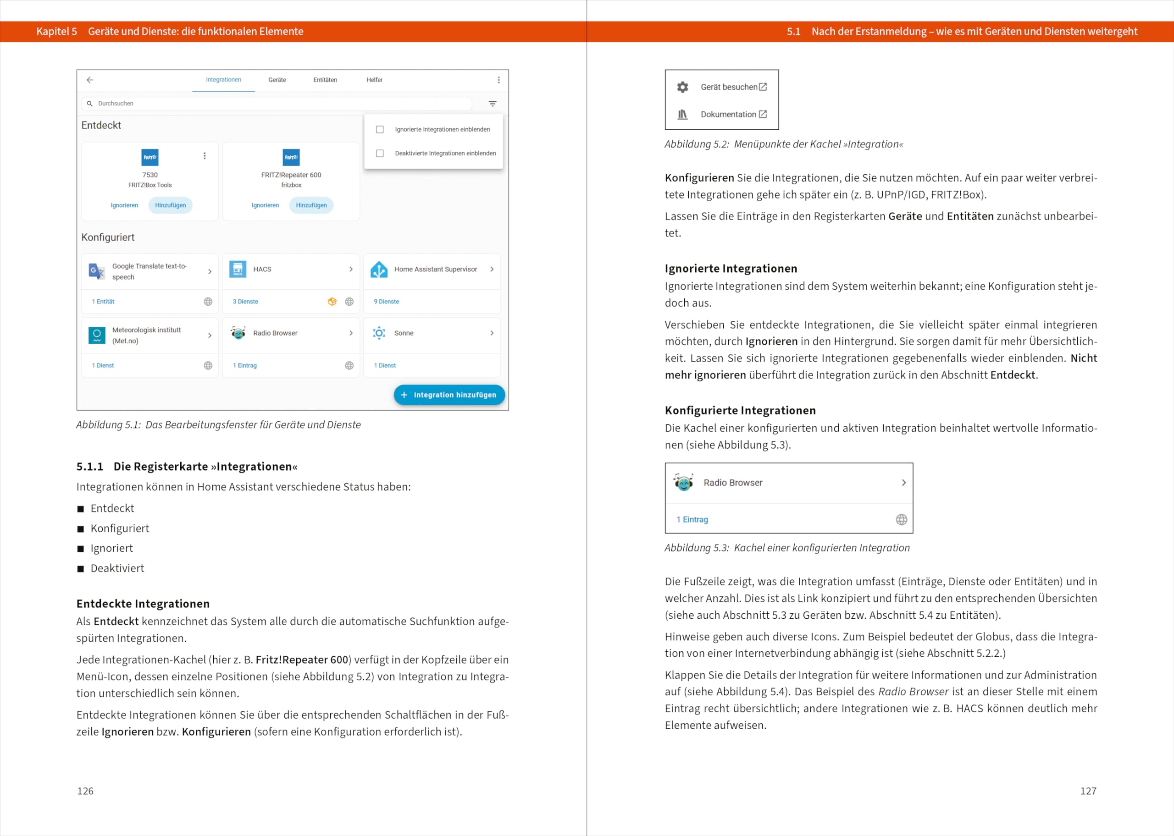Screen dimensions: 1174x836
Task: Click the Meteorologisk institutt icon
Action: click(x=97, y=335)
